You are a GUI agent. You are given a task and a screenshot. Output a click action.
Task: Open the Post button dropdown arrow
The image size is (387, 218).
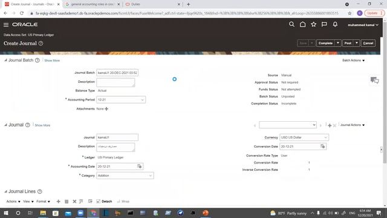356,43
